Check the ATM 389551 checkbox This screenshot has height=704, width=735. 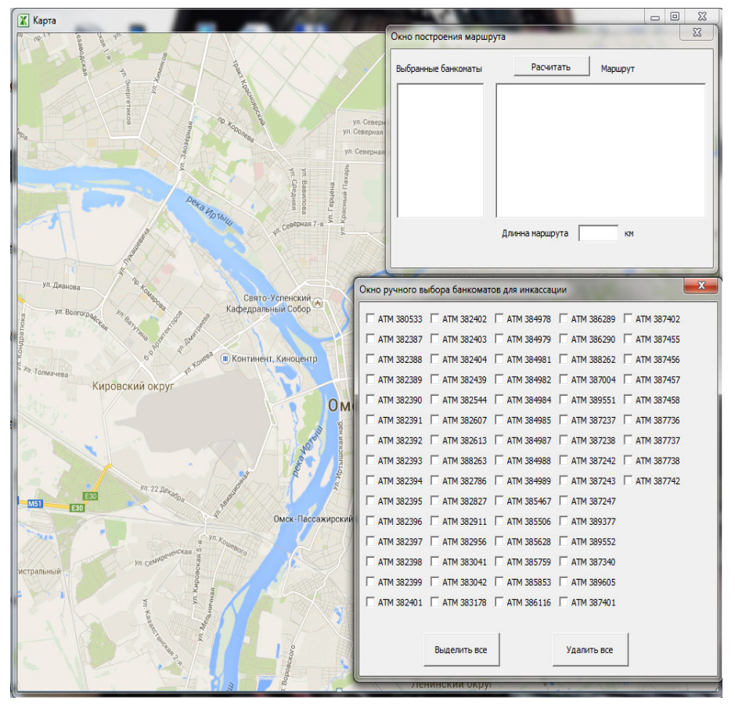coord(564,400)
